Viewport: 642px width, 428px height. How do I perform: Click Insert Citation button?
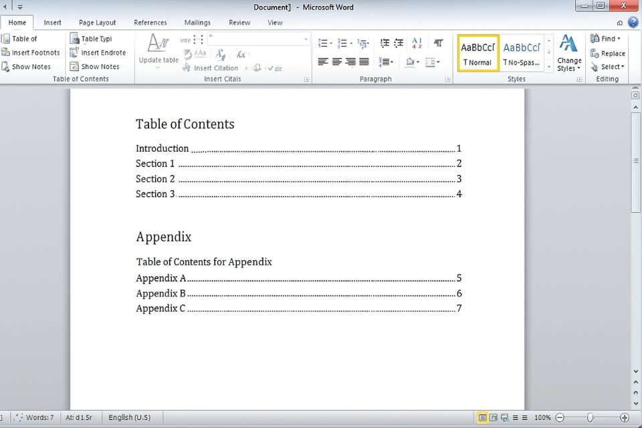(x=215, y=68)
